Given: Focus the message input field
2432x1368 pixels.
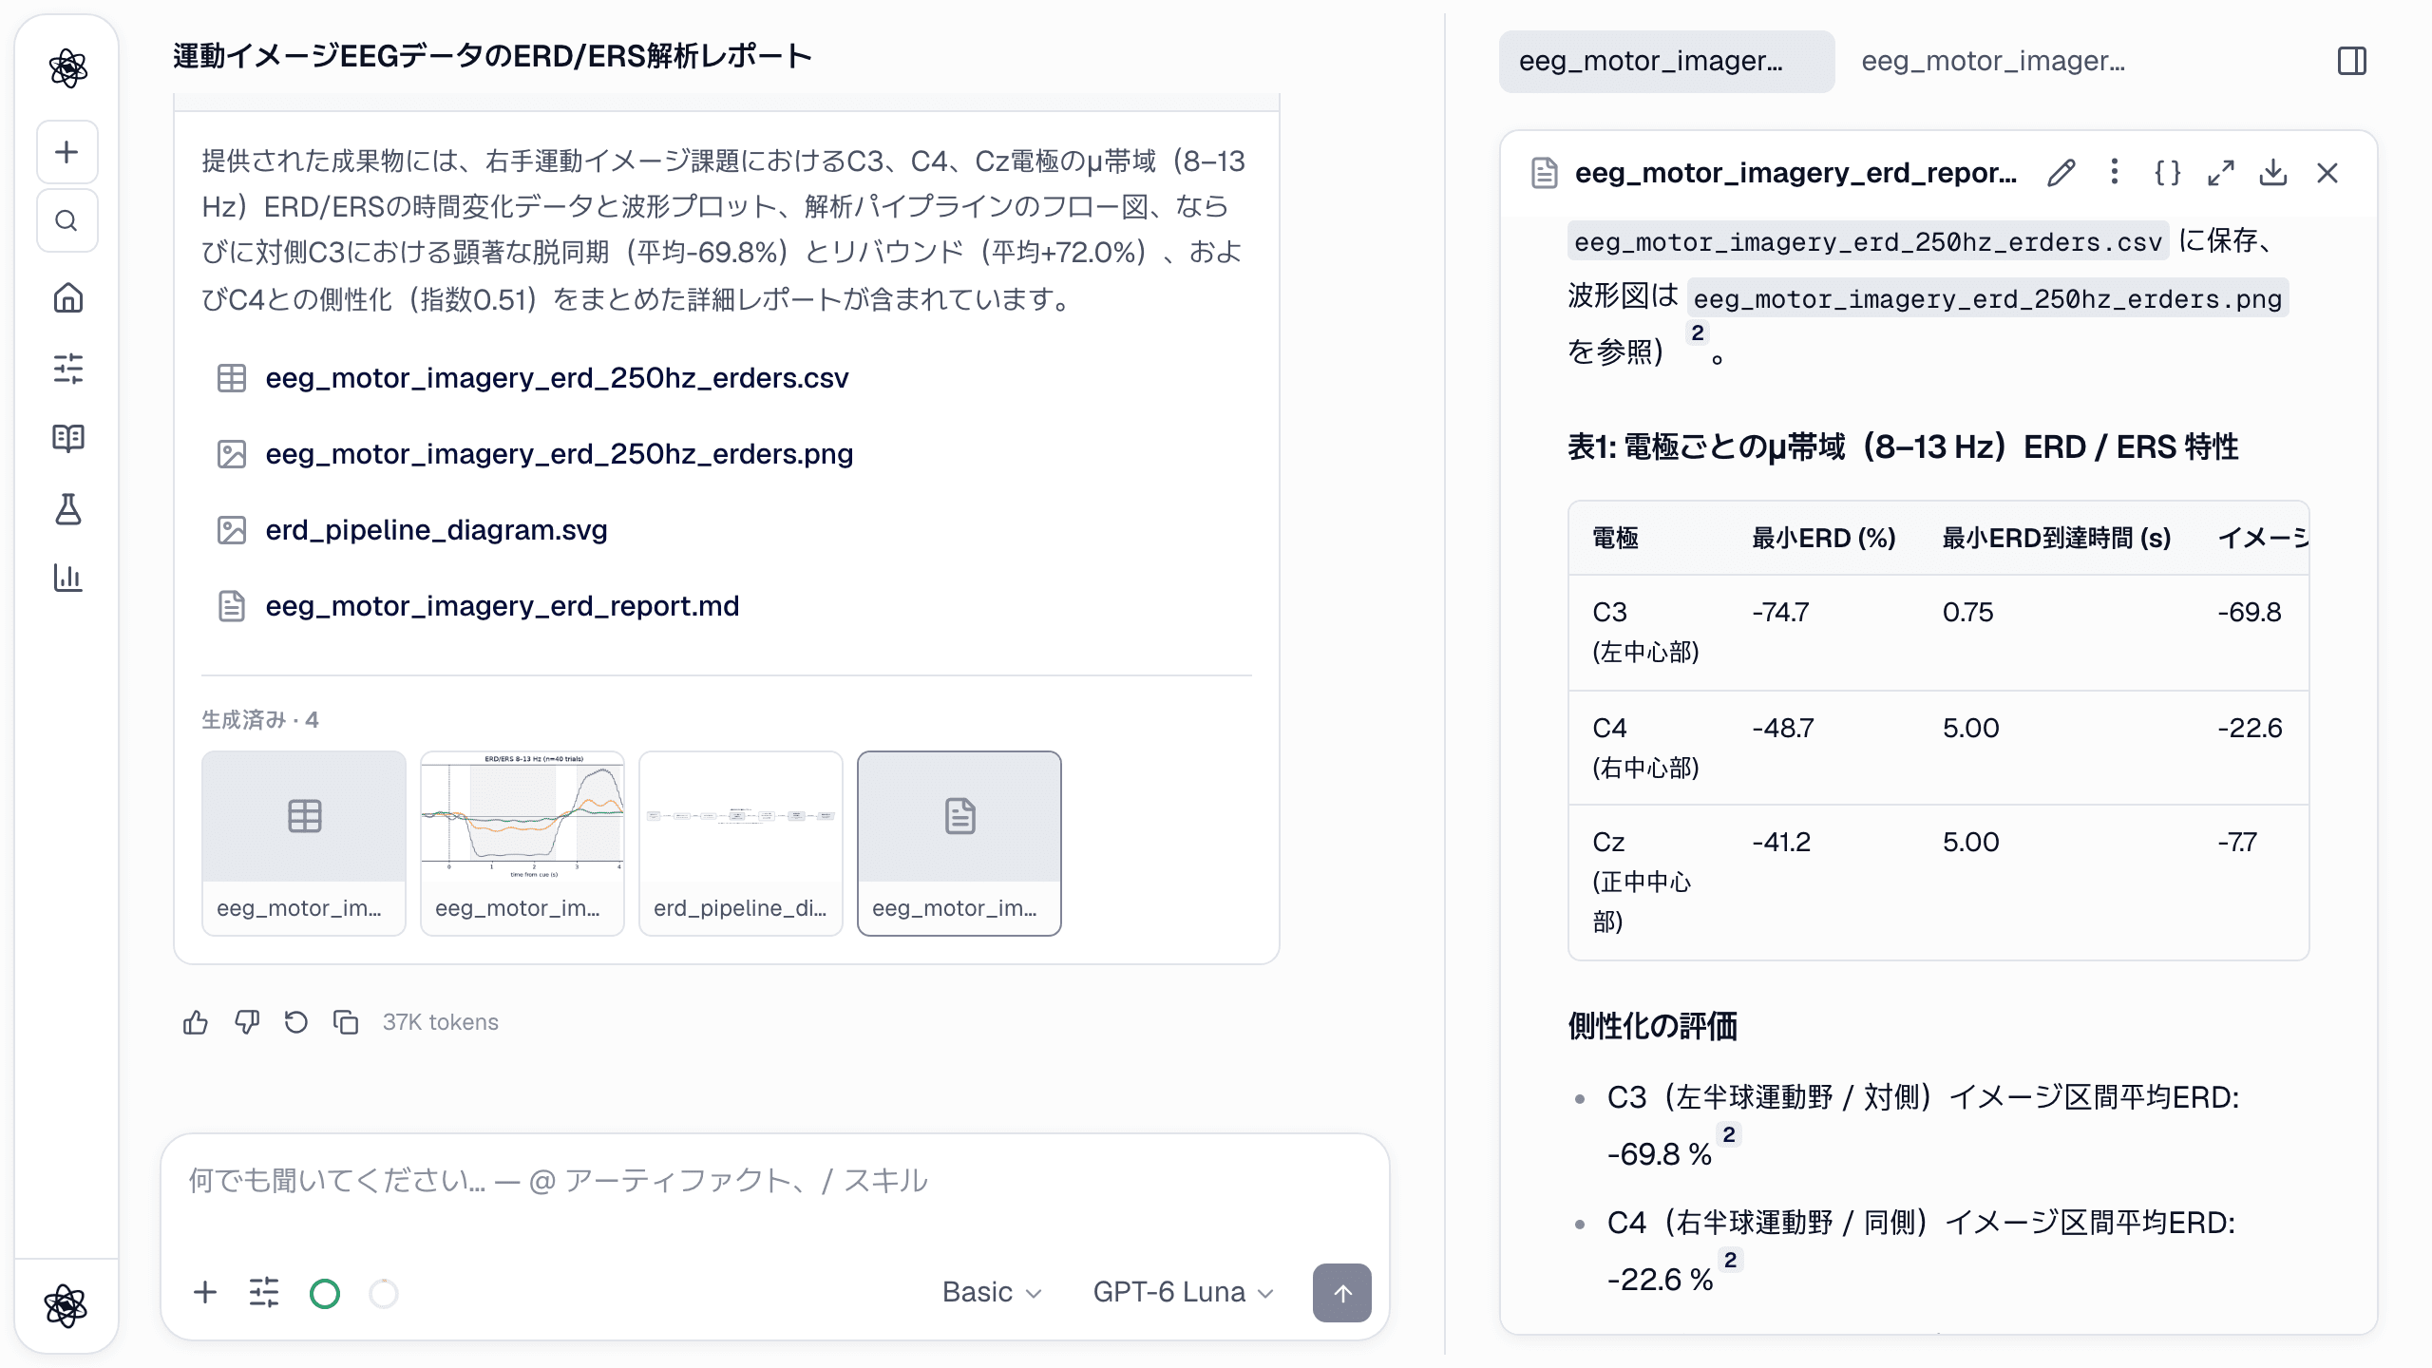Looking at the screenshot, I should (x=774, y=1181).
